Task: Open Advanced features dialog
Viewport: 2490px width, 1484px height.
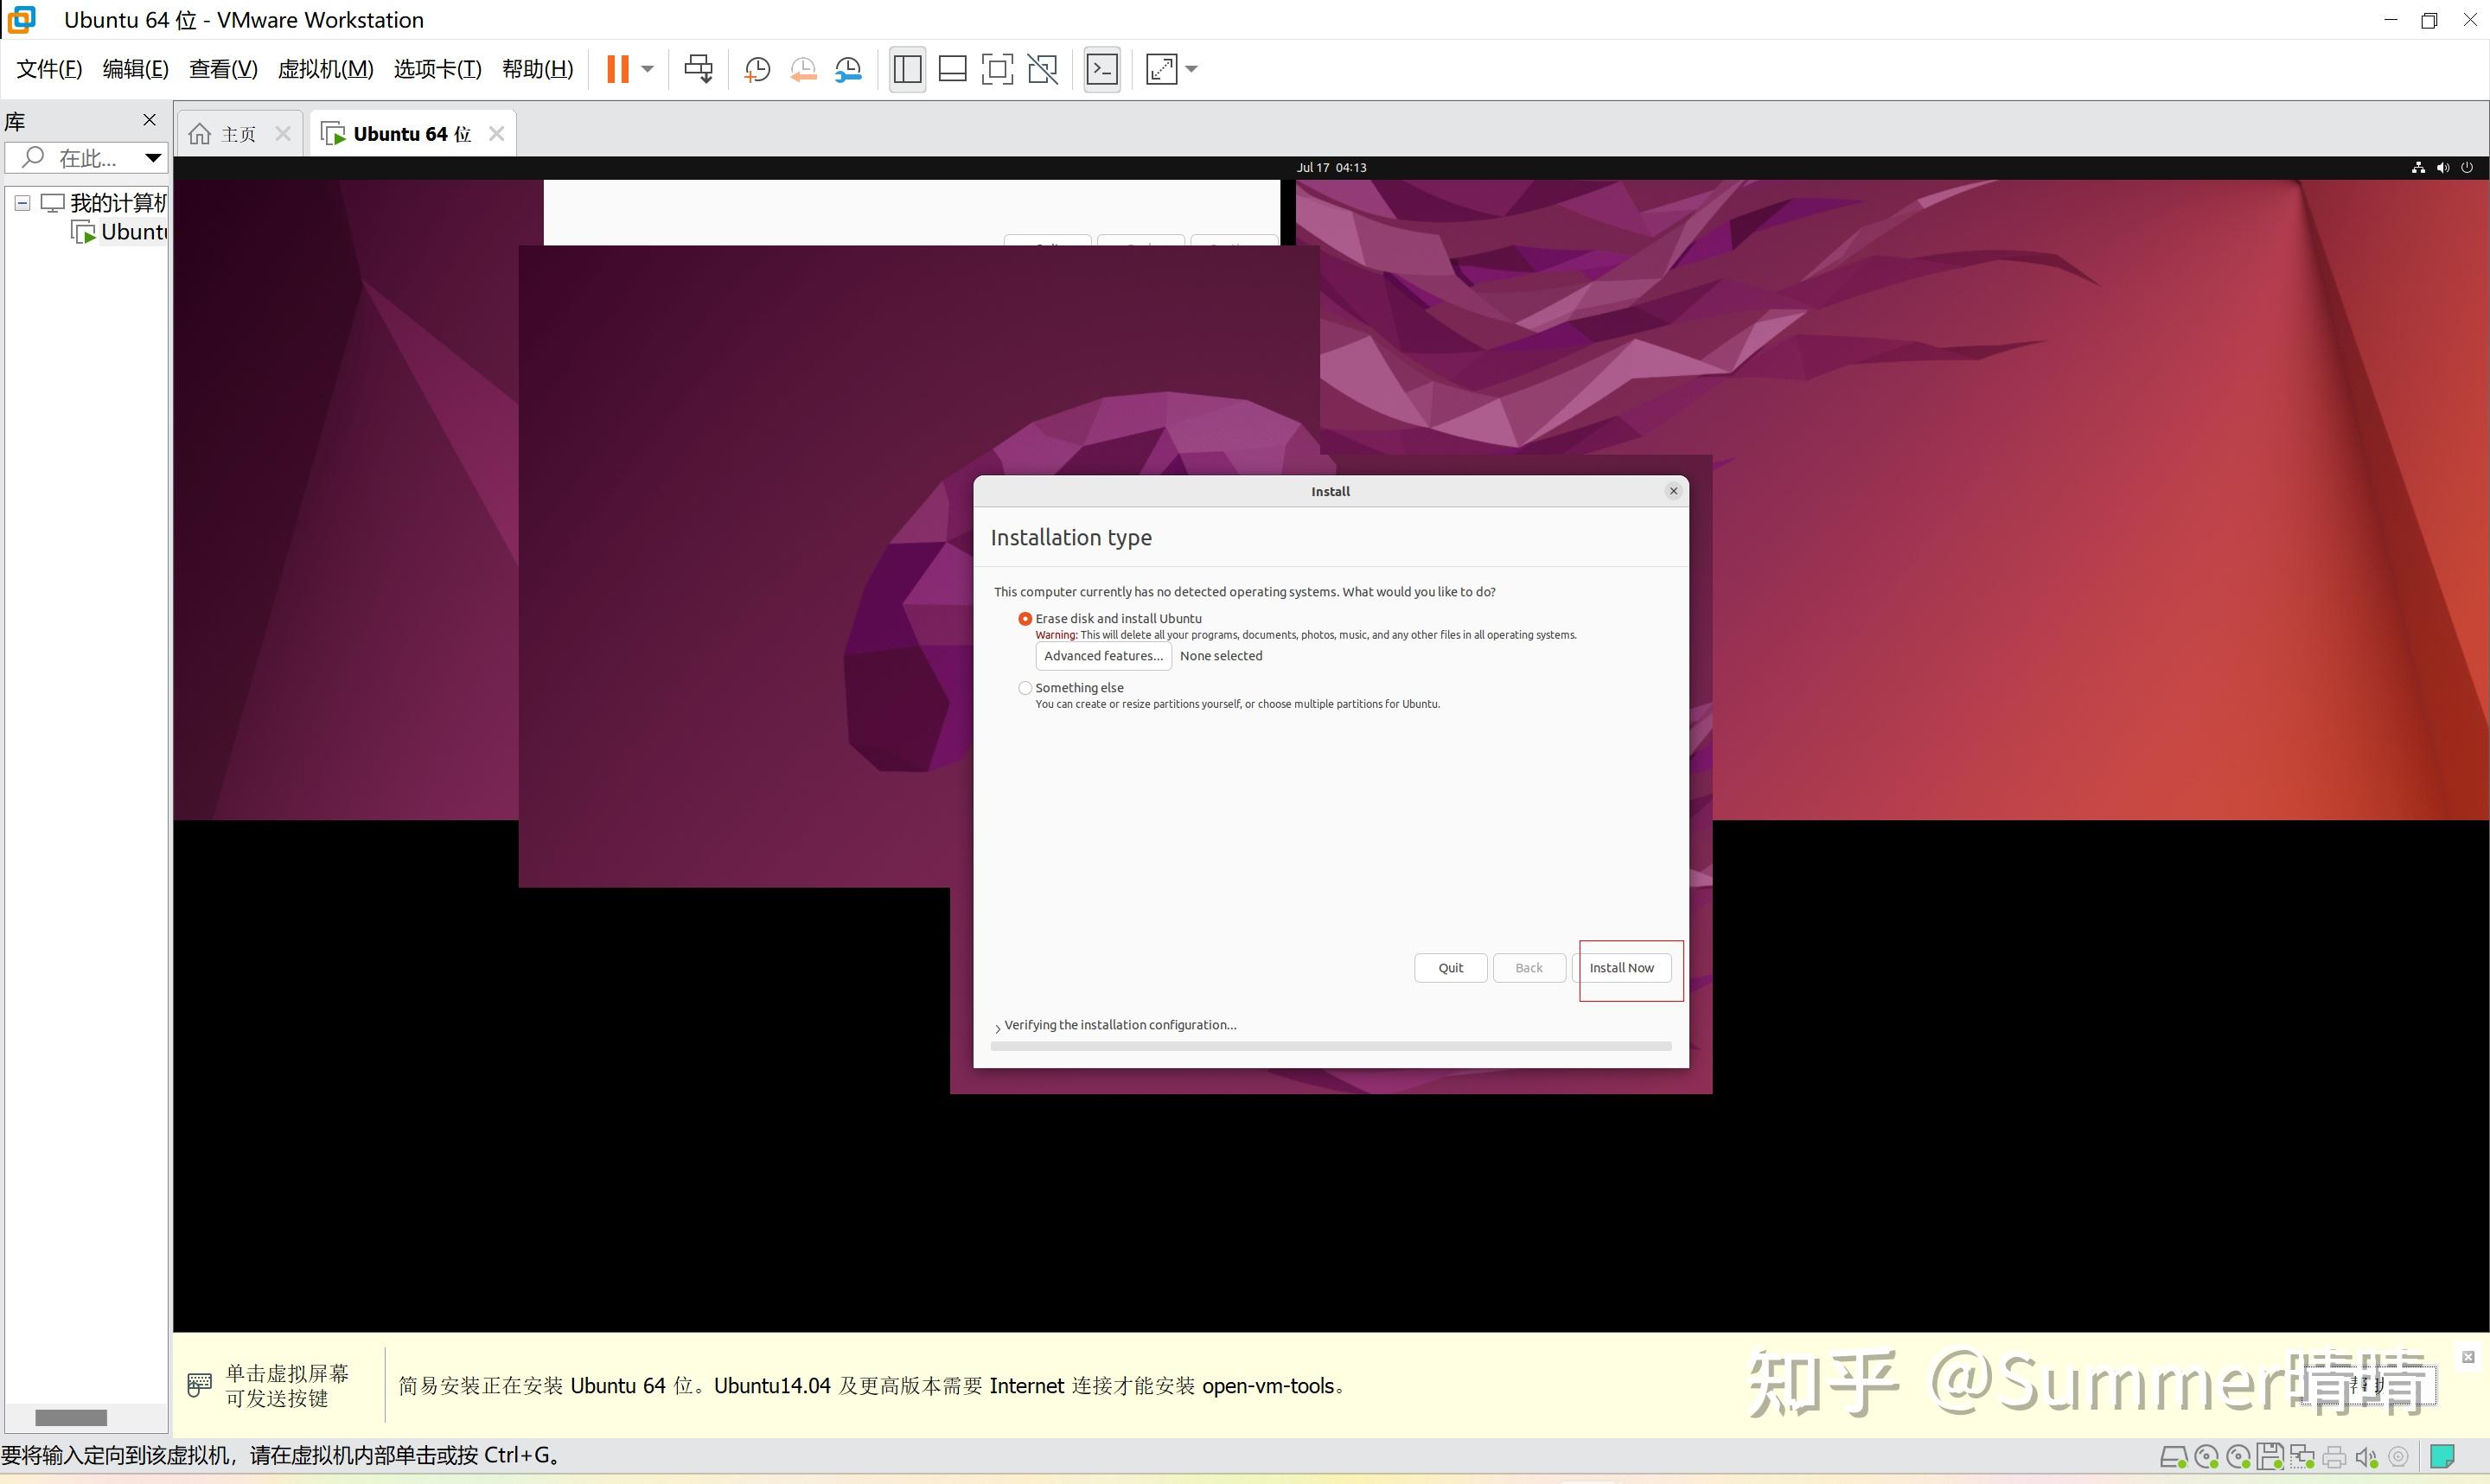Action: coord(1101,655)
